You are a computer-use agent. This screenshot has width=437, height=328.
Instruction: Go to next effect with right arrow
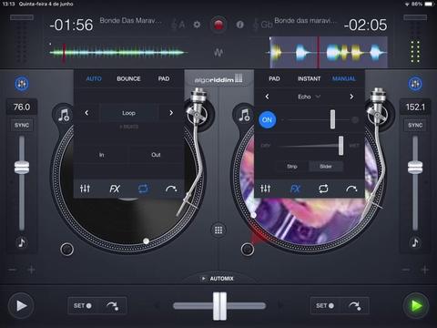pyautogui.click(x=351, y=97)
